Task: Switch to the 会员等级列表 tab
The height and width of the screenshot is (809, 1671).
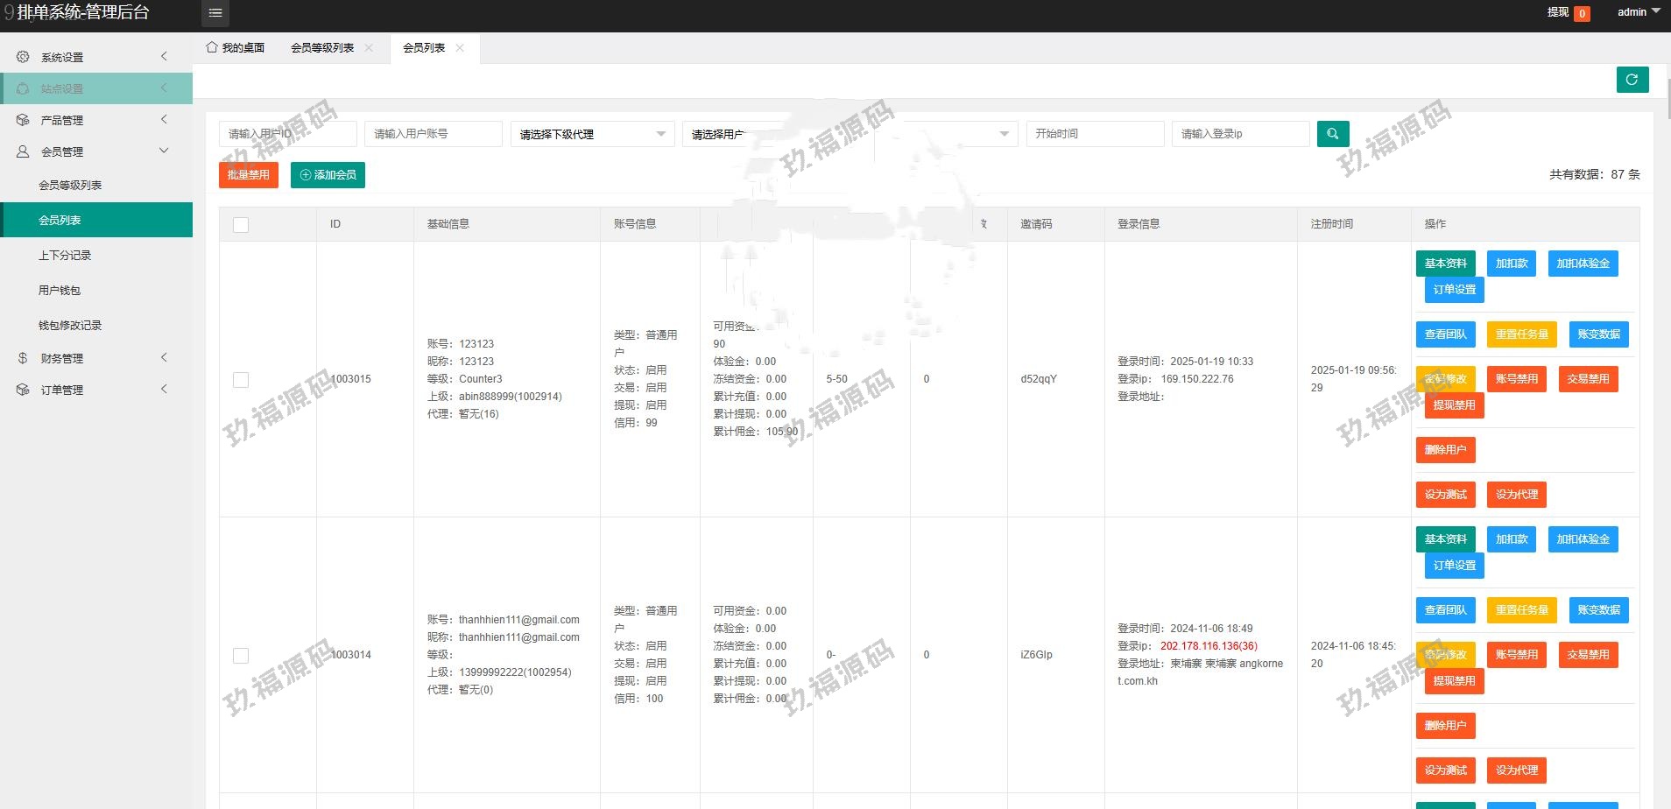Action: click(x=322, y=48)
